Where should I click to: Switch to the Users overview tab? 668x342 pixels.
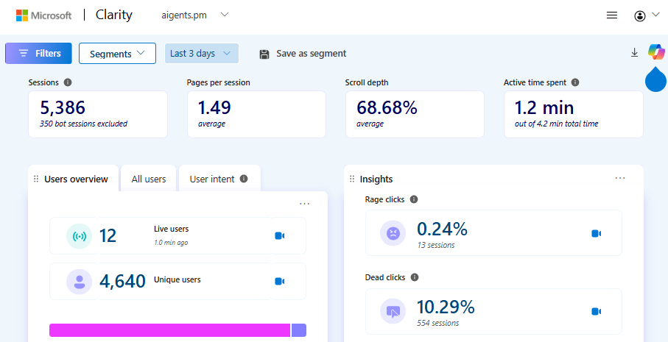tap(76, 179)
